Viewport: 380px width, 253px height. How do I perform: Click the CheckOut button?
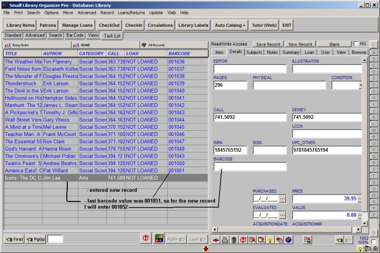pos(109,25)
